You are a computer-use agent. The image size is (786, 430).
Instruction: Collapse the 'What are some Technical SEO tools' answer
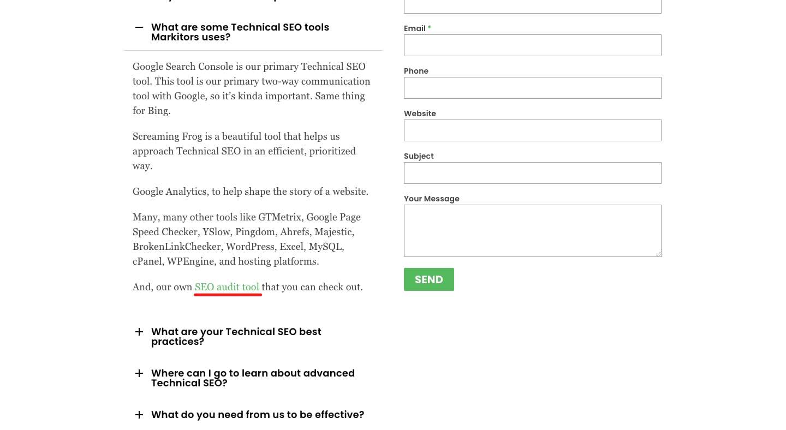coord(139,27)
